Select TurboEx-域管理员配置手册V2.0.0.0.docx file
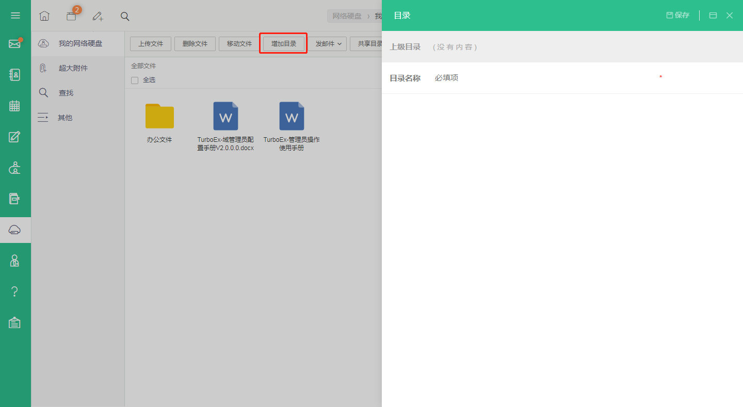Screen dimensions: 743x407 [225, 126]
